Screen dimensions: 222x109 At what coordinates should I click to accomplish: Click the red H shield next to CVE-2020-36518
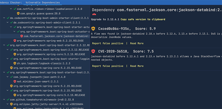93,51
